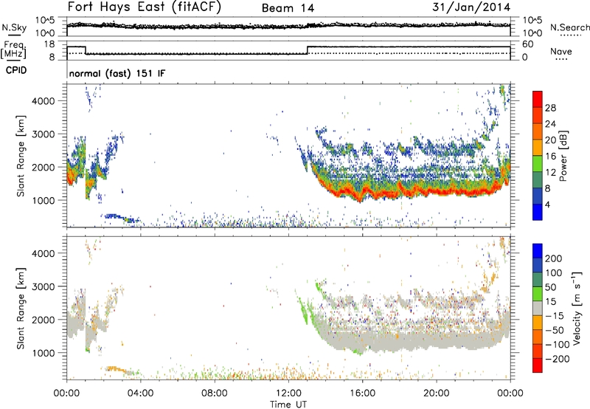Image resolution: width=590 pixels, height=409 pixels.
Task: Click the red high-power band near 16:00
Action: click(x=361, y=196)
